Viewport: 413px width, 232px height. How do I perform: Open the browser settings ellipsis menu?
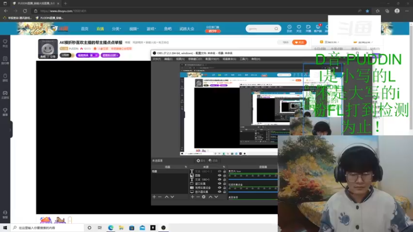tap(407, 11)
